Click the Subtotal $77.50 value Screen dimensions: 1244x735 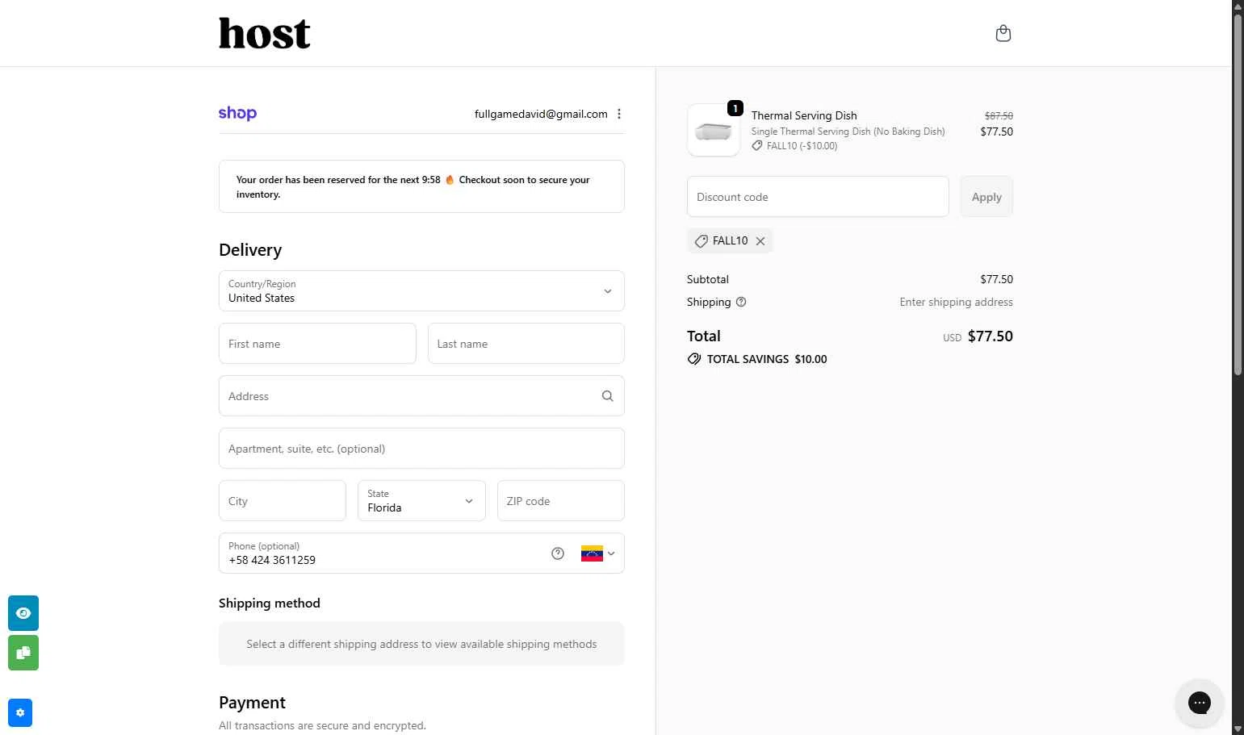click(997, 279)
